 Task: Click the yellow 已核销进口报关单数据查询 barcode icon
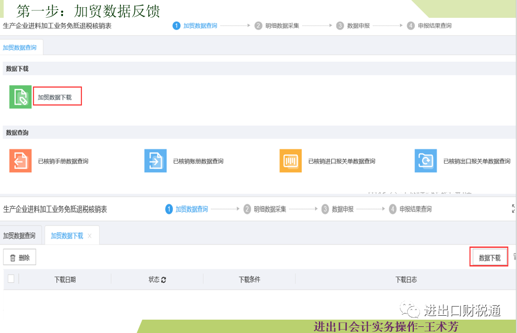pos(291,160)
